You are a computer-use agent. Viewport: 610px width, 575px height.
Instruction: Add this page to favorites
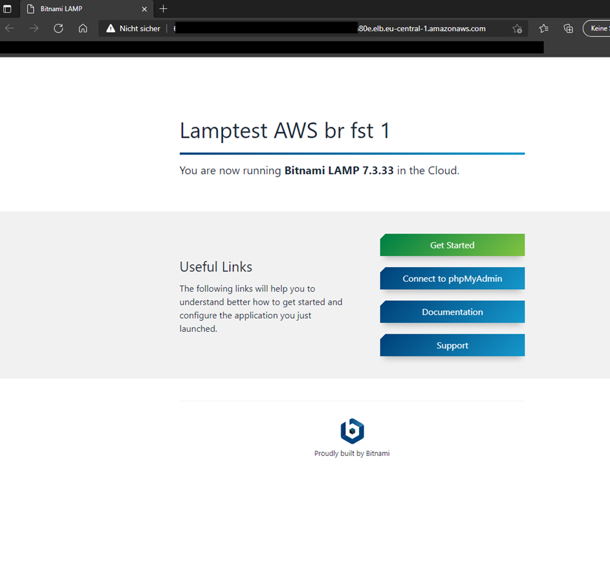[517, 28]
